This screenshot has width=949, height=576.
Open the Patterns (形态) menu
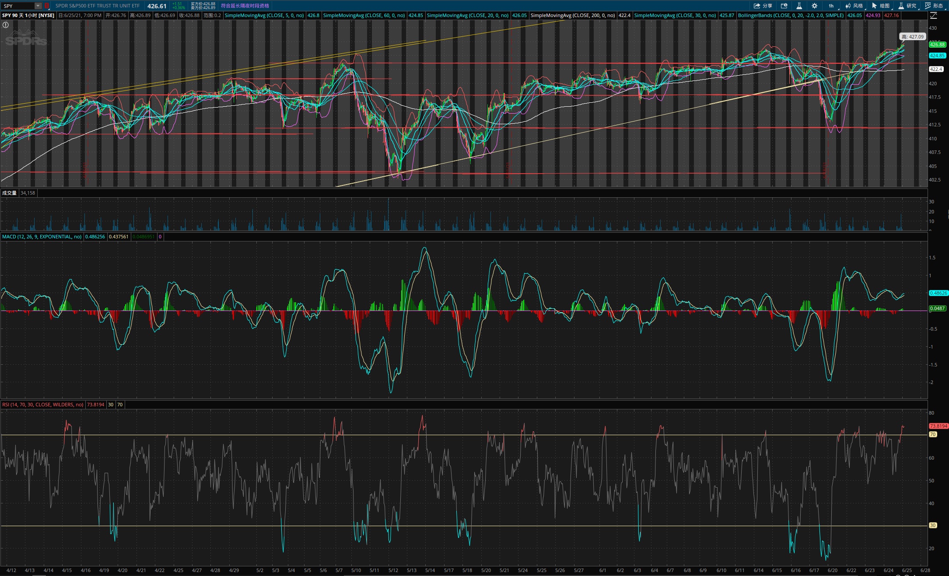[934, 6]
